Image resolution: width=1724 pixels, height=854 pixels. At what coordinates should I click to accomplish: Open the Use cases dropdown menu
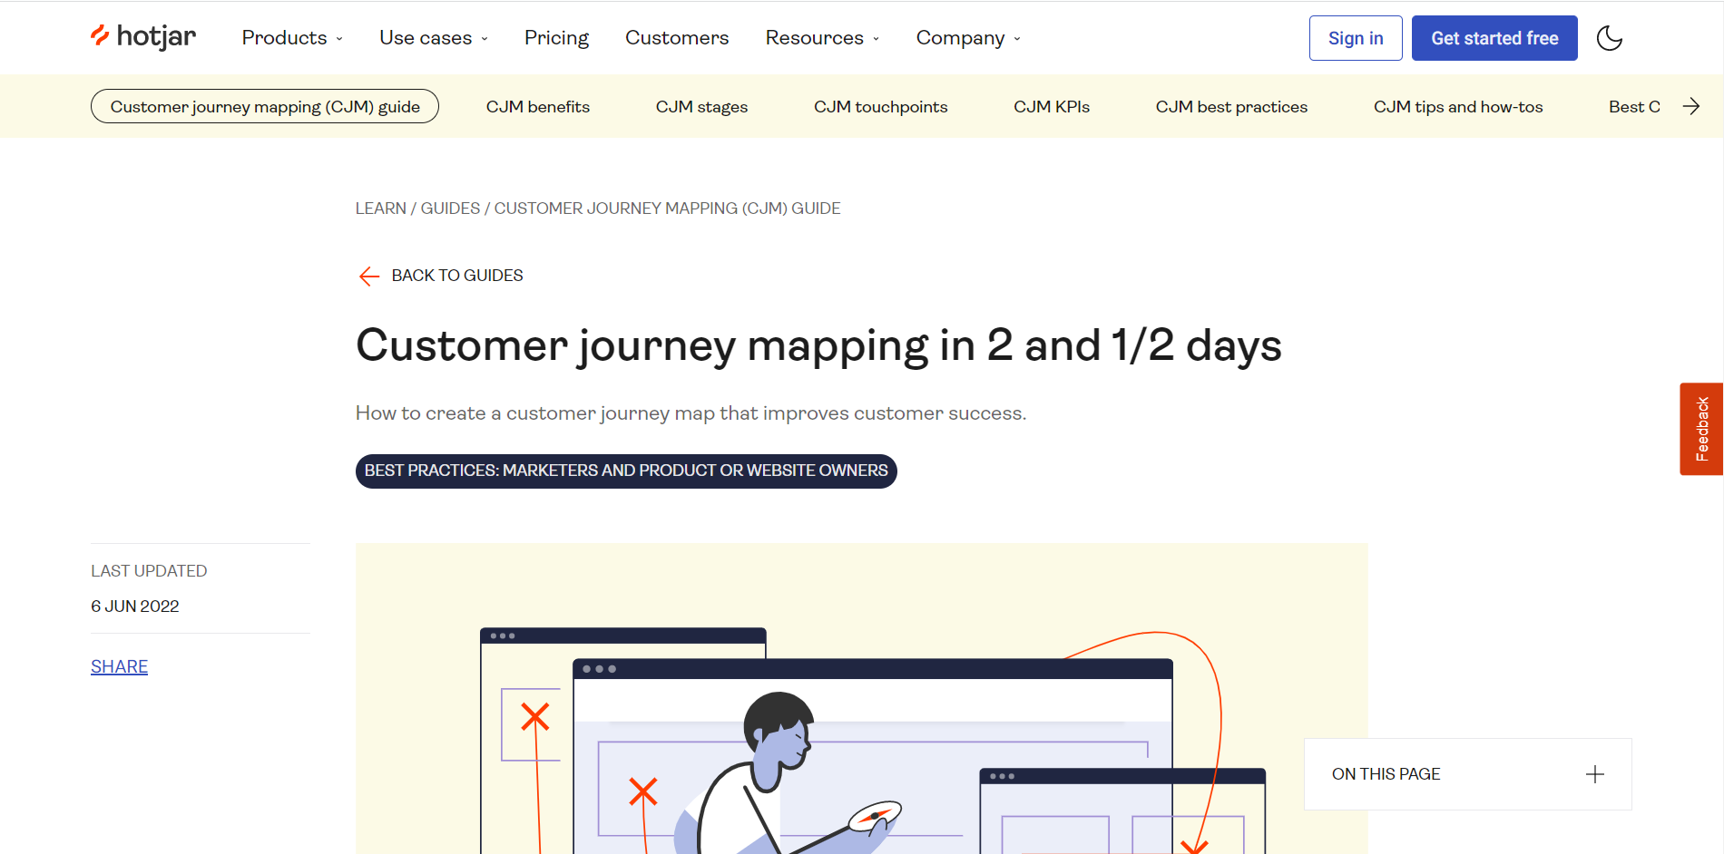[x=434, y=38]
